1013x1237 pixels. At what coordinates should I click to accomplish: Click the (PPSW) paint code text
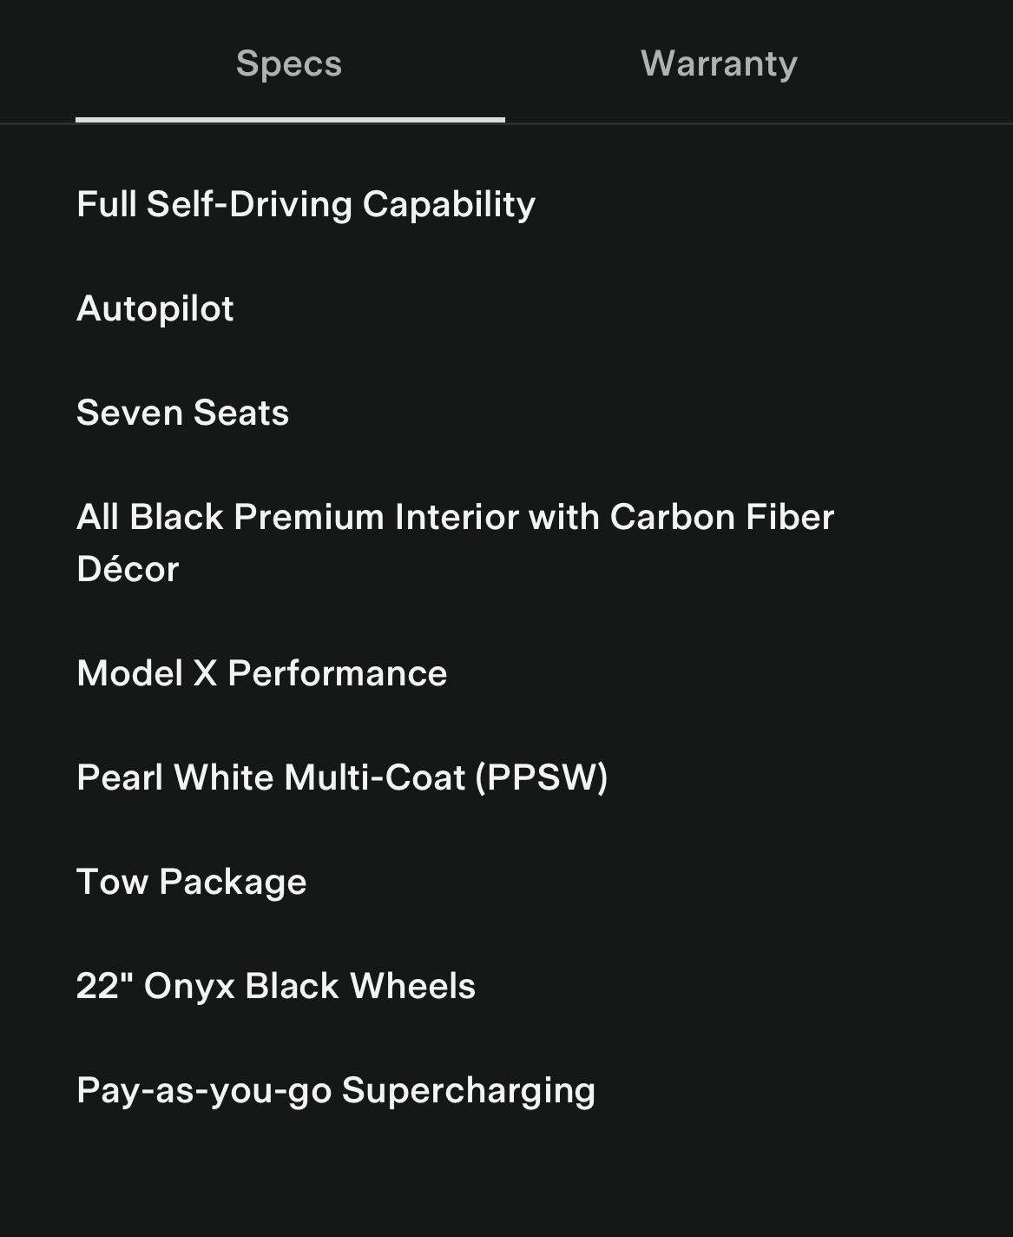542,777
